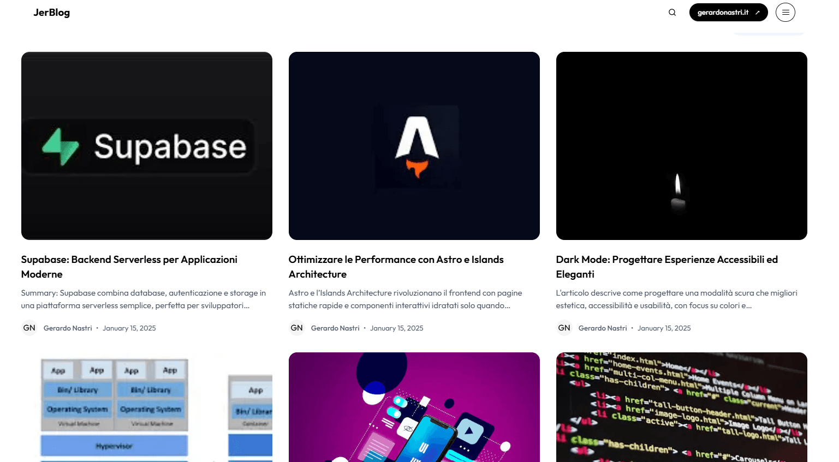
Task: Open the HTML code screenshot thumbnail
Action: click(x=682, y=407)
